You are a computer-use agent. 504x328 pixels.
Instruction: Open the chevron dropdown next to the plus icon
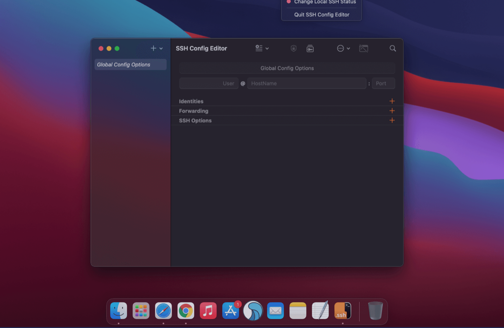(x=161, y=49)
